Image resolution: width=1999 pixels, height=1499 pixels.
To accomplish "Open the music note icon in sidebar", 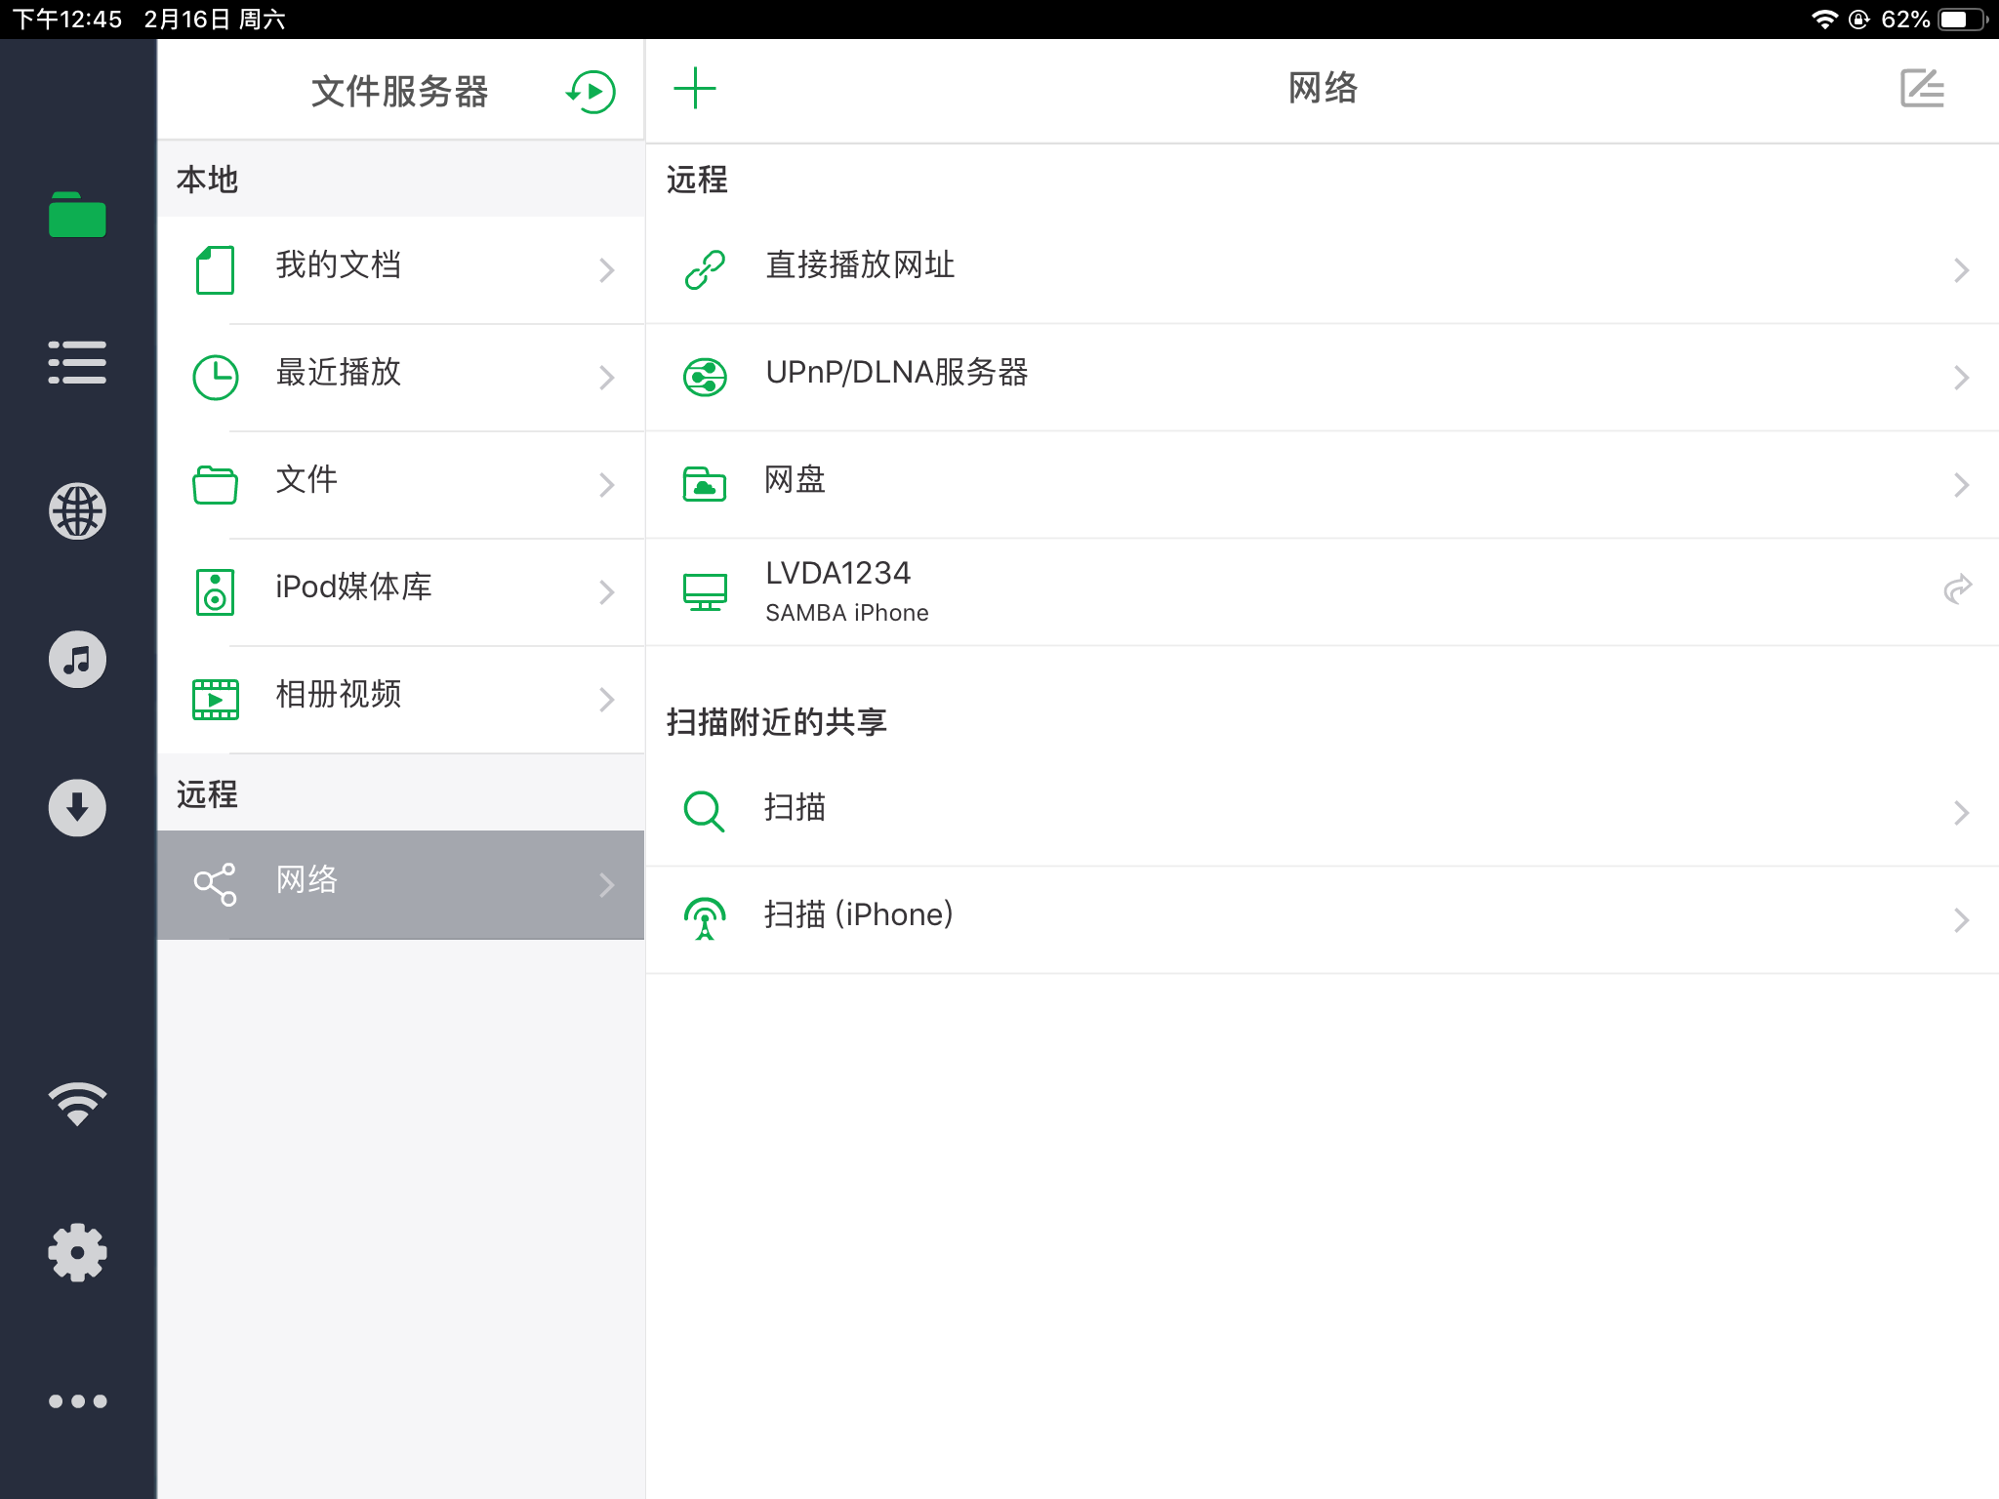I will pyautogui.click(x=77, y=659).
